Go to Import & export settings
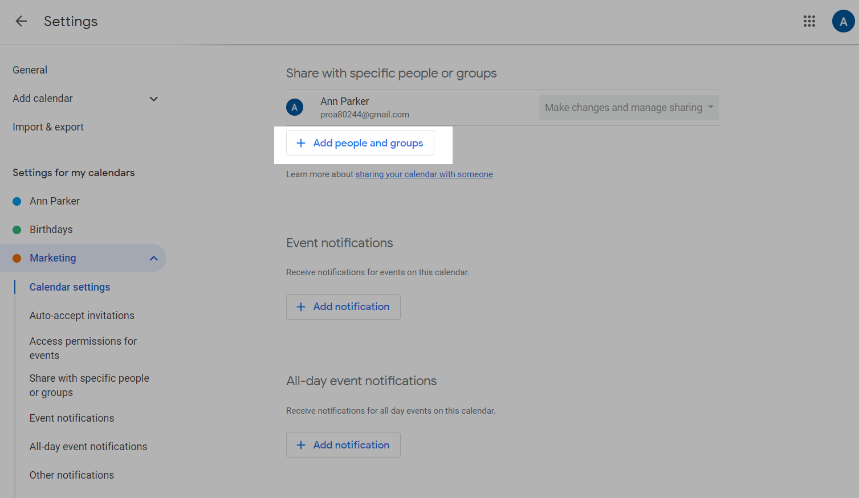 [x=48, y=127]
